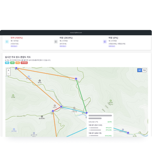Image resolution: width=152 pixels, height=167 pixels.
Task: Click the blue 여유 legend badge
Action: tap(7, 63)
